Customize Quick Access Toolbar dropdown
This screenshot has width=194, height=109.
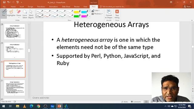(x=22, y=2)
